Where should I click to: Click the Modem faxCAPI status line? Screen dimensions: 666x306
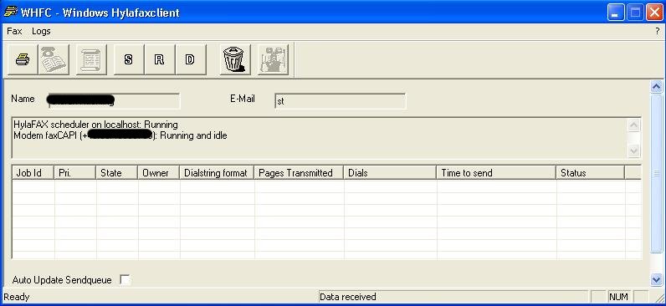[120, 135]
